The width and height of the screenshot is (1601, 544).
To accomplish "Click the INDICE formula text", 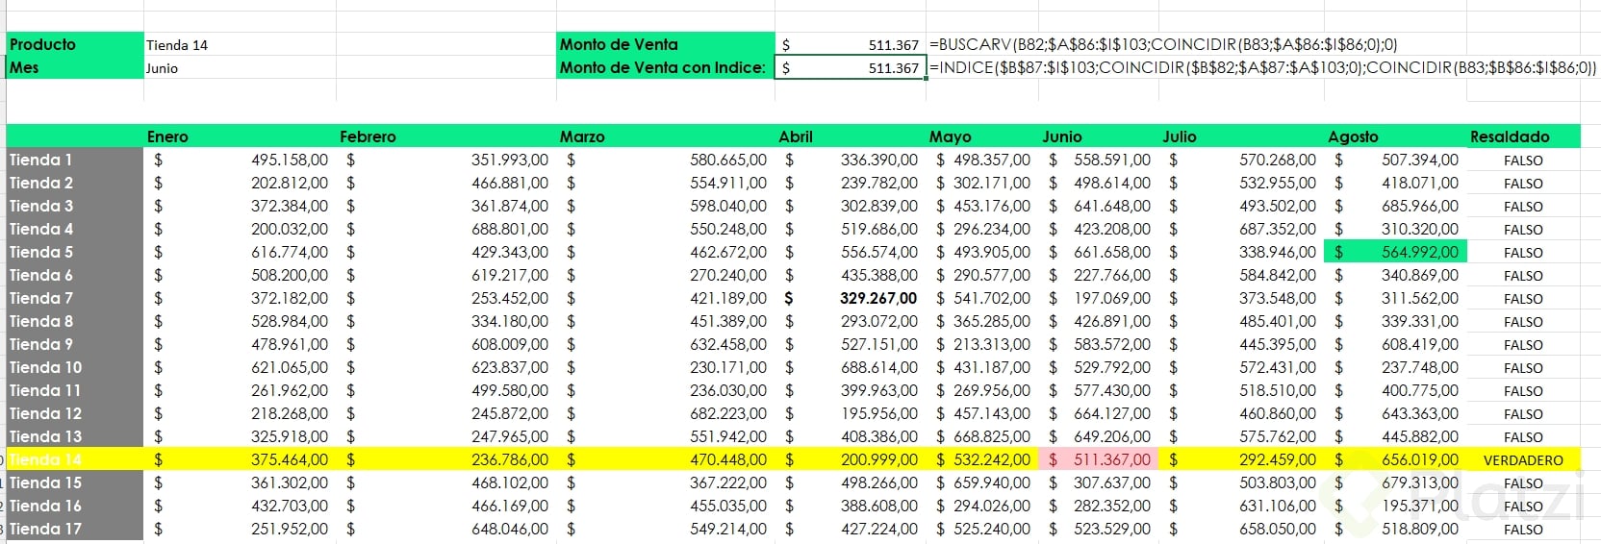I will click(1261, 67).
